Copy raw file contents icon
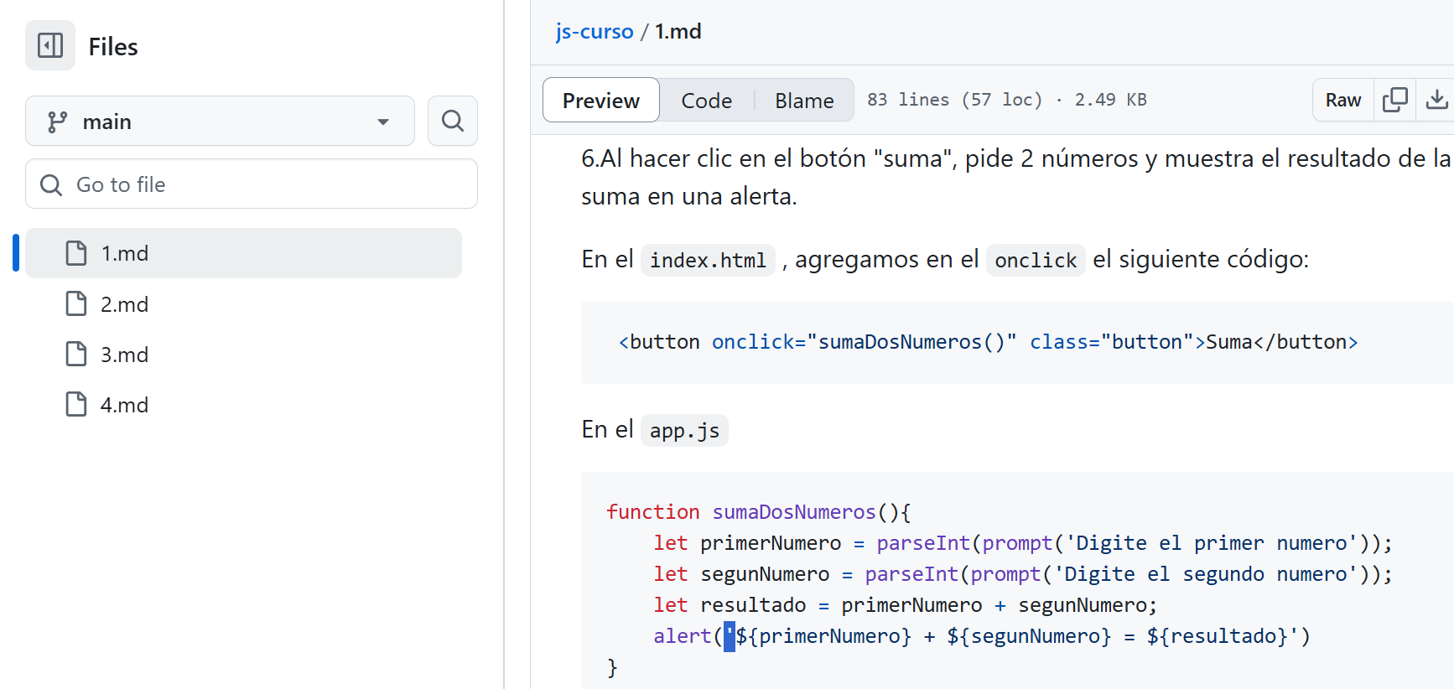1454x689 pixels. tap(1395, 101)
